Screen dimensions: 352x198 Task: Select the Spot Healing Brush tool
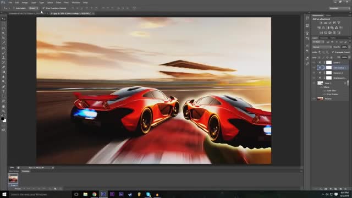pyautogui.click(x=4, y=48)
